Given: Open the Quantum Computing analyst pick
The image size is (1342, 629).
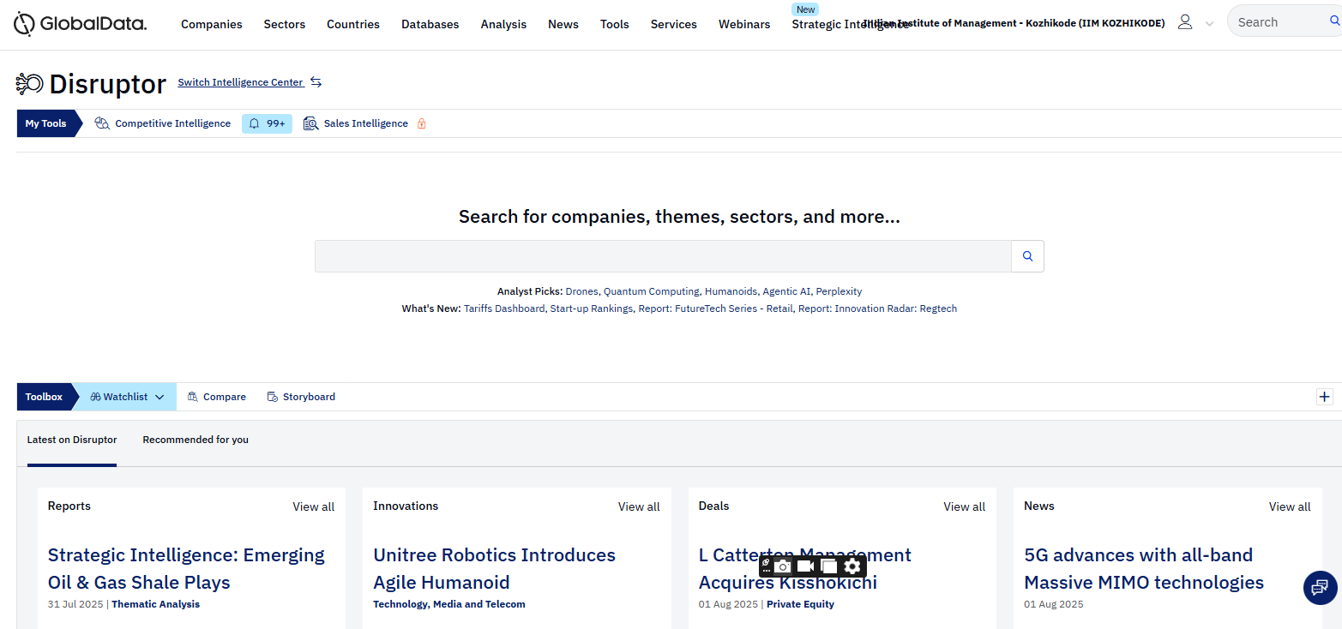Looking at the screenshot, I should 651,291.
